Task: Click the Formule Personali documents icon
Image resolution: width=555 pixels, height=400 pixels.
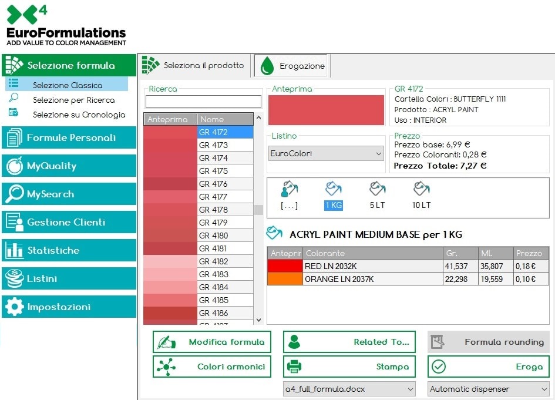Action: 14,137
